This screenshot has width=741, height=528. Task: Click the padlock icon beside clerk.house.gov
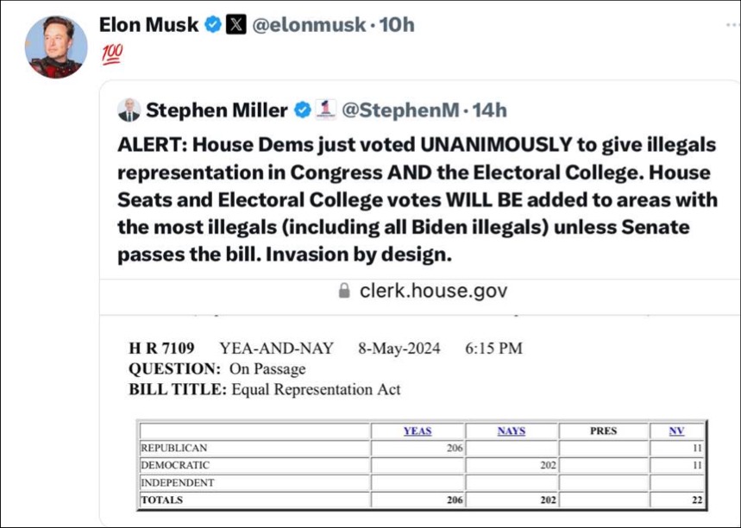pos(344,290)
